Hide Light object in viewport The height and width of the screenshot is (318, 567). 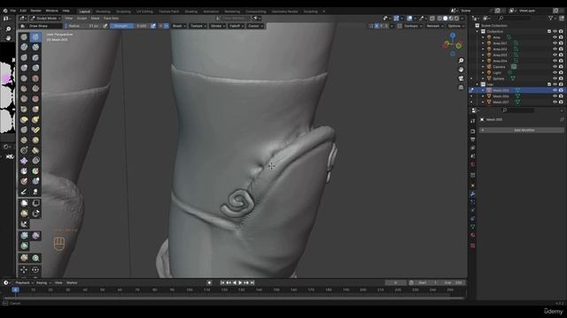(555, 72)
